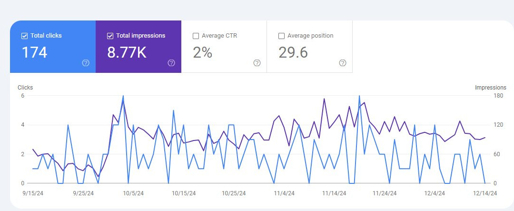Open the help icon on Total impressions card
The image size is (514, 211).
pos(171,63)
